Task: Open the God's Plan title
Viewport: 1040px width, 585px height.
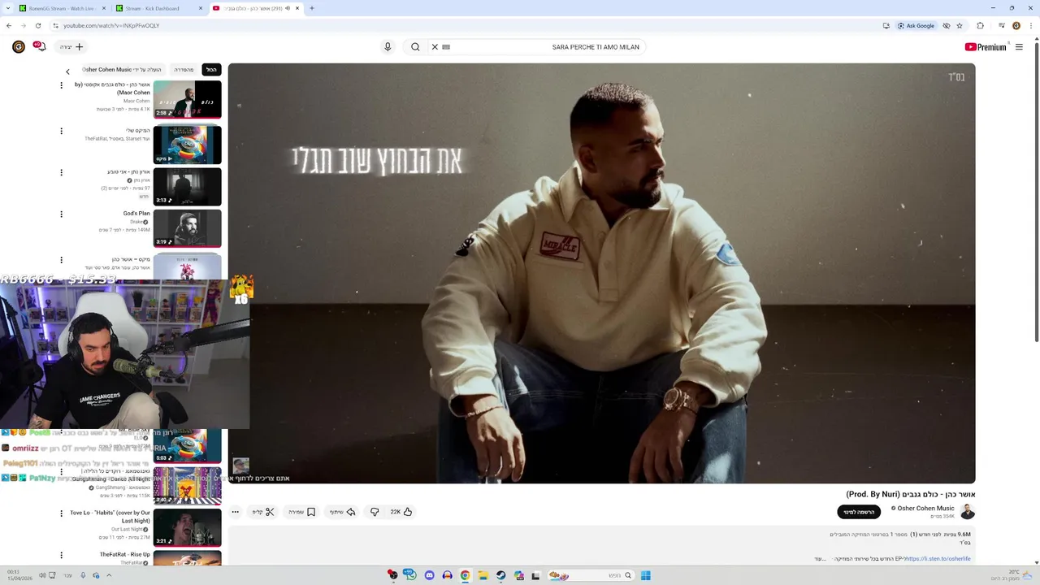Action: point(136,214)
